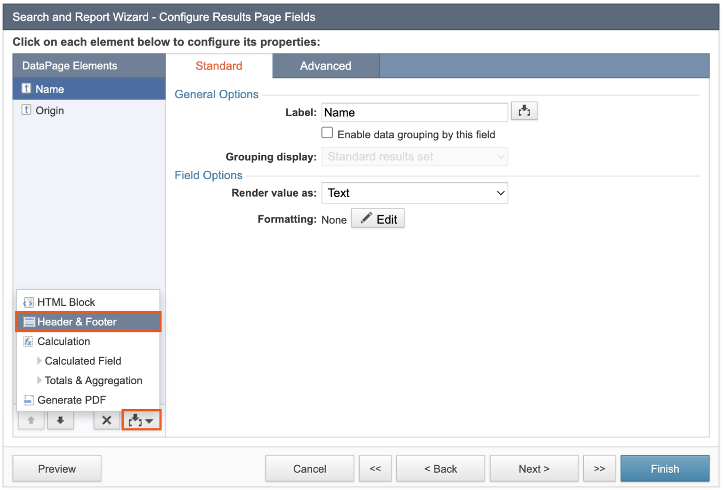Click the insert element icon with dropdown arrow

coord(141,420)
